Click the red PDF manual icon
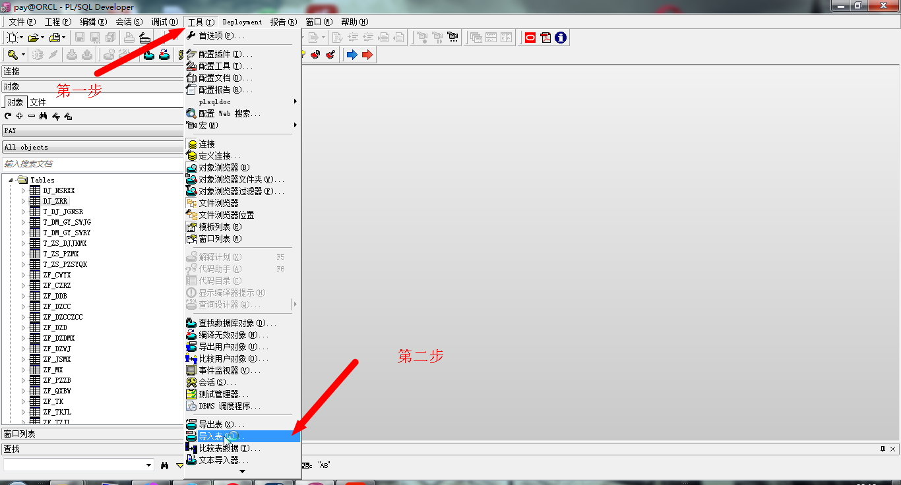The height and width of the screenshot is (485, 901). [x=545, y=38]
